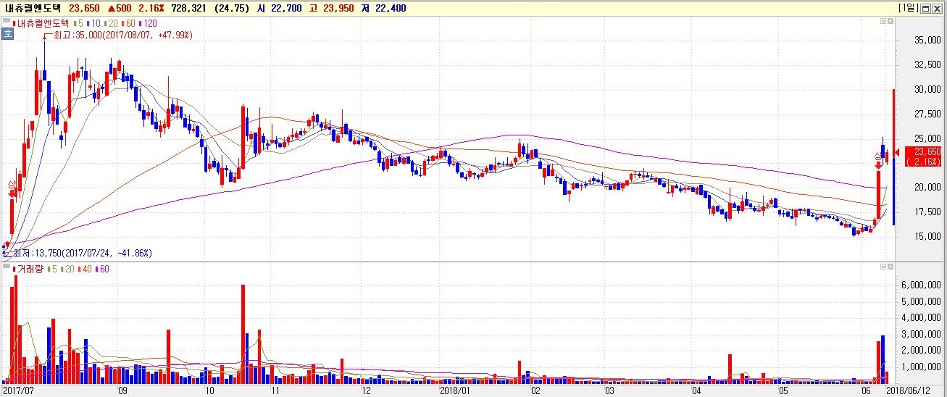947x397 pixels.
Task: Click the 2018/01 label on the time axis
Action: pyautogui.click(x=456, y=390)
